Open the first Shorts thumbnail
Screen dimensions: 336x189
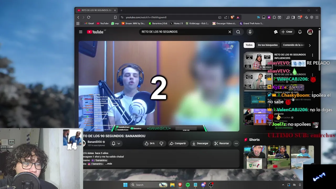pos(255,157)
